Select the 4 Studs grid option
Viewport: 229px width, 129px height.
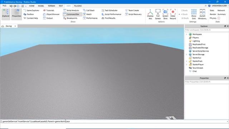coord(184,14)
